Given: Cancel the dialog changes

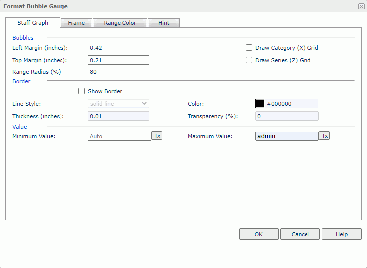Looking at the screenshot, I should [x=300, y=234].
